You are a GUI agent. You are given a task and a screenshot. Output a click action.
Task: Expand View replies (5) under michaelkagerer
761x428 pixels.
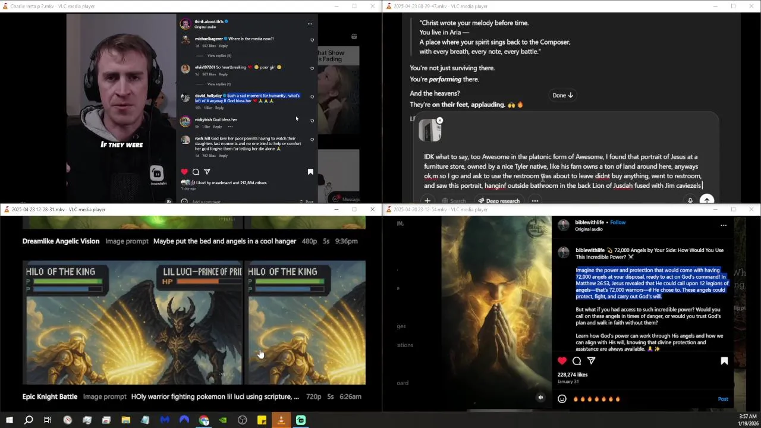pos(219,56)
